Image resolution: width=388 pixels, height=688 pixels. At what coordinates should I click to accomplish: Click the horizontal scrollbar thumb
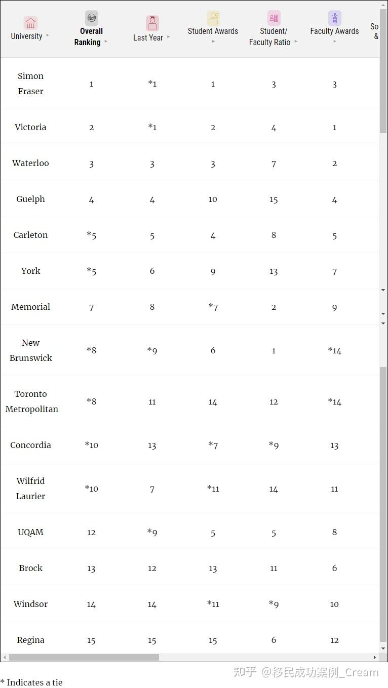tap(84, 657)
